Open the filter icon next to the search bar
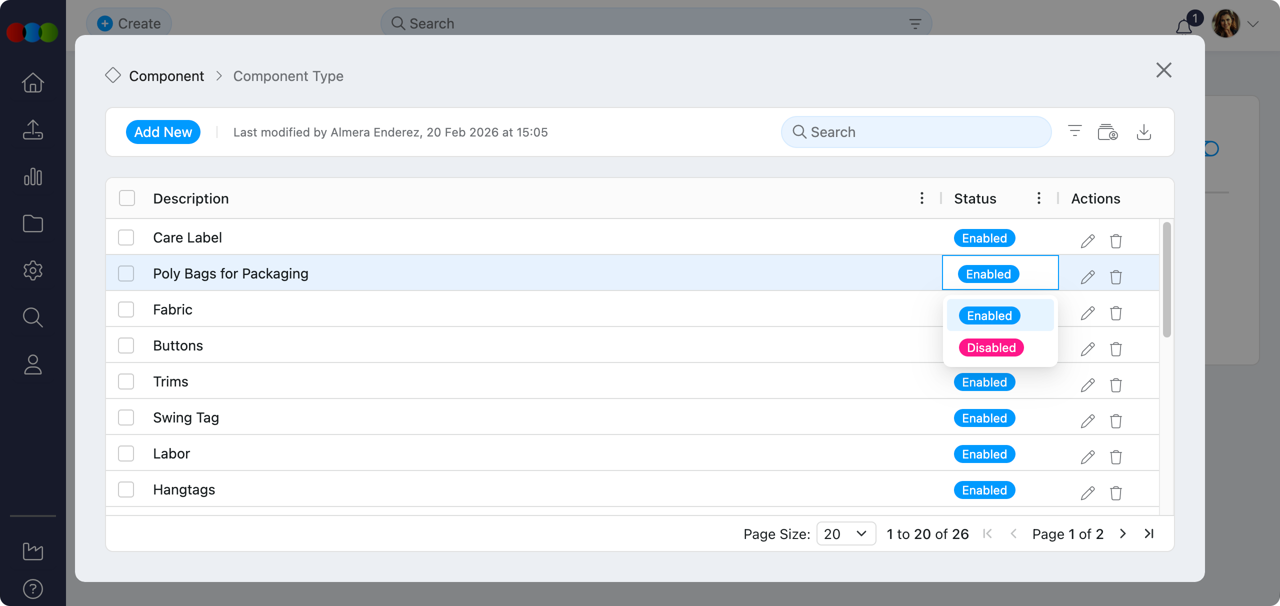The width and height of the screenshot is (1280, 606). 1074,131
